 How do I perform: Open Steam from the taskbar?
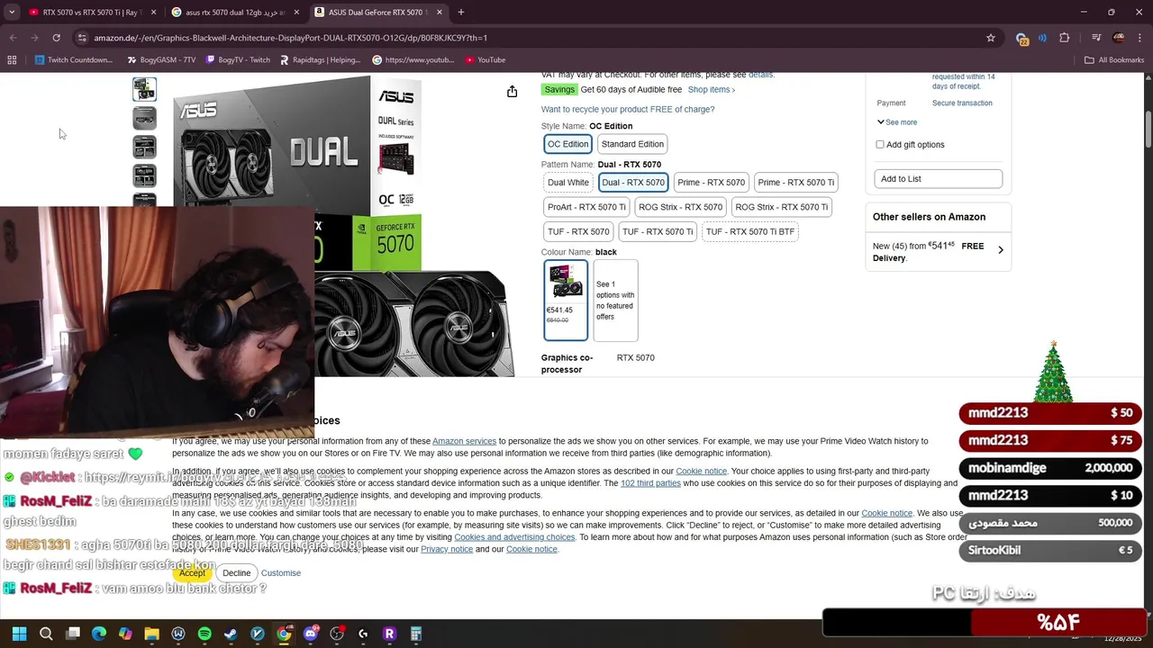coord(231,634)
